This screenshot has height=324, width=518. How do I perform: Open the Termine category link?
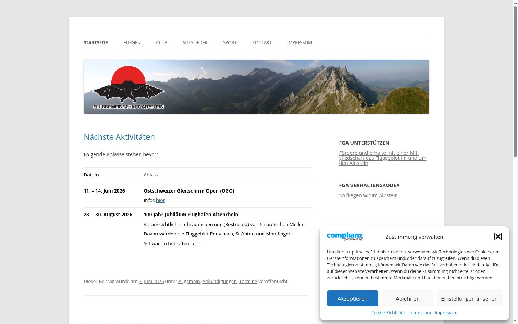[x=248, y=282]
